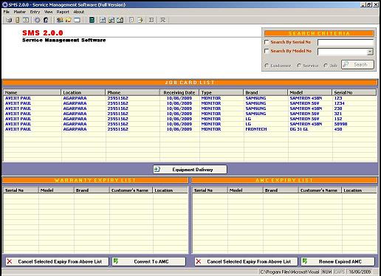Screen dimensions: 381x276
Task: Open the Report menu
Action: pos(63,12)
